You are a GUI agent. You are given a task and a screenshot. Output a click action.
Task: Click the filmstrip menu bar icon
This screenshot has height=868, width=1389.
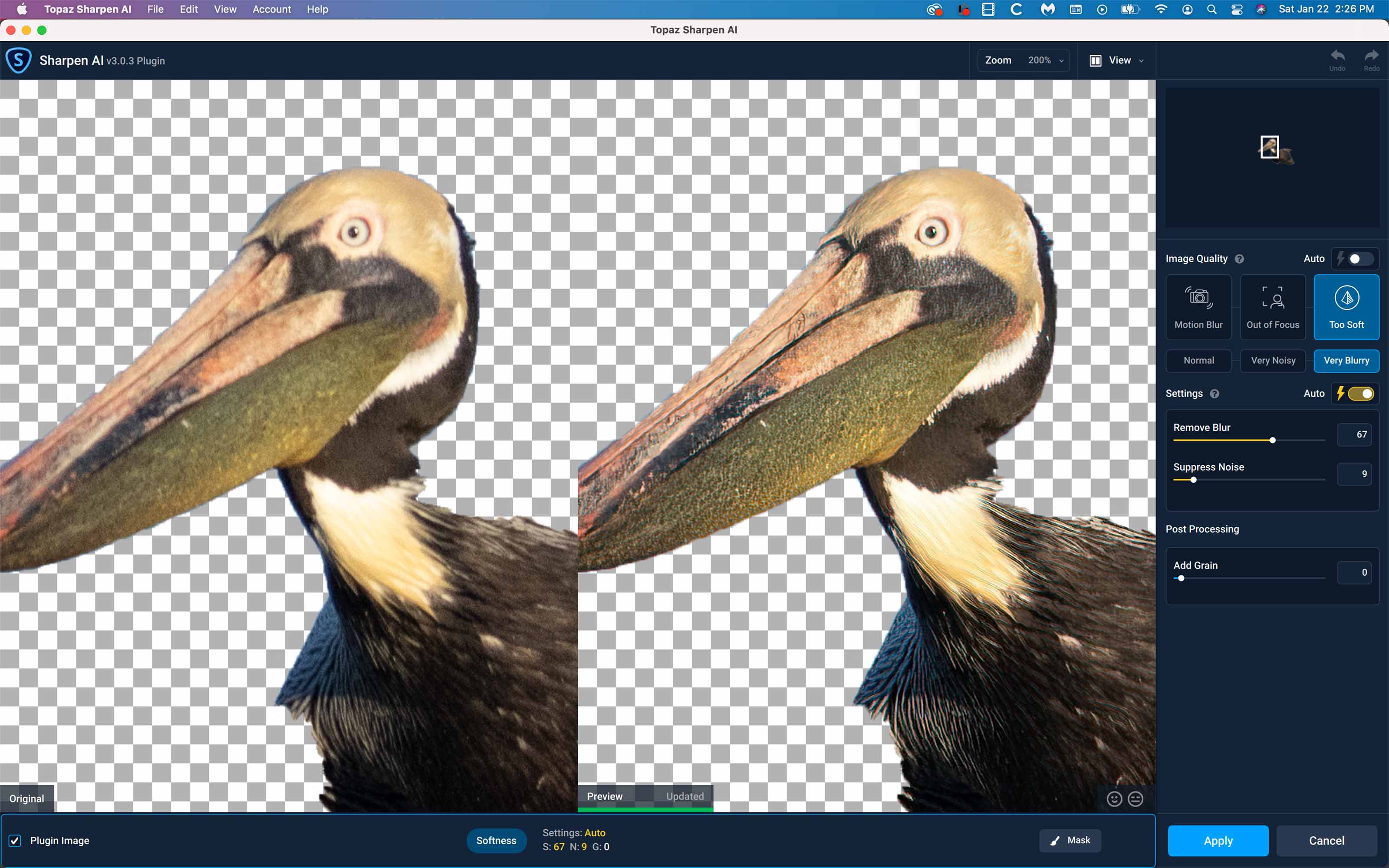(988, 9)
